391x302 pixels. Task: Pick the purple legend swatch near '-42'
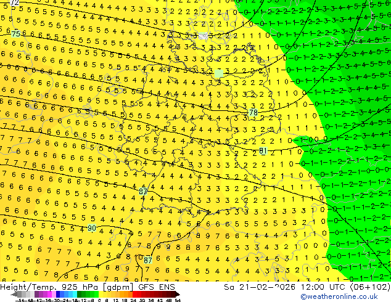click(36, 295)
